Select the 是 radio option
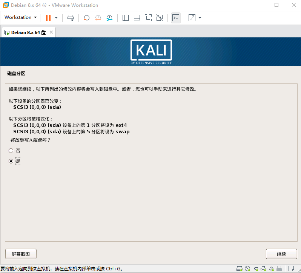301x273 pixels. coord(11,161)
